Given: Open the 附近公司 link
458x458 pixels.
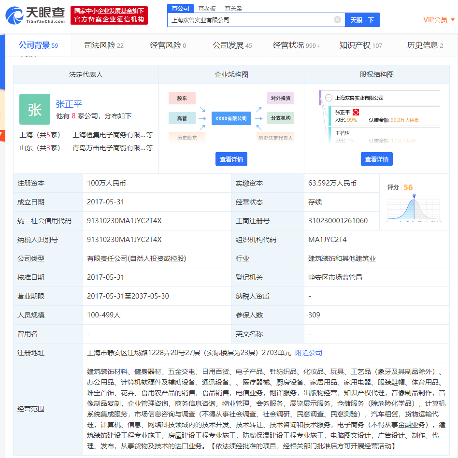Looking at the screenshot, I should 308,353.
